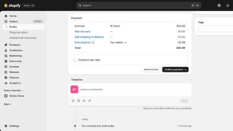Open the notifications bell
This screenshot has width=233, height=131.
(x=228, y=6)
